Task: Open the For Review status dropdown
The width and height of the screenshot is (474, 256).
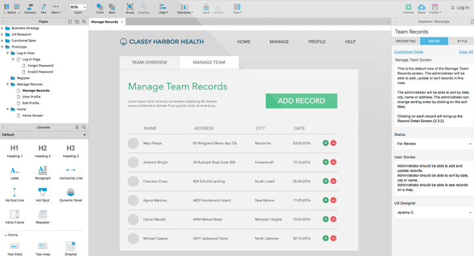Action: [x=433, y=144]
